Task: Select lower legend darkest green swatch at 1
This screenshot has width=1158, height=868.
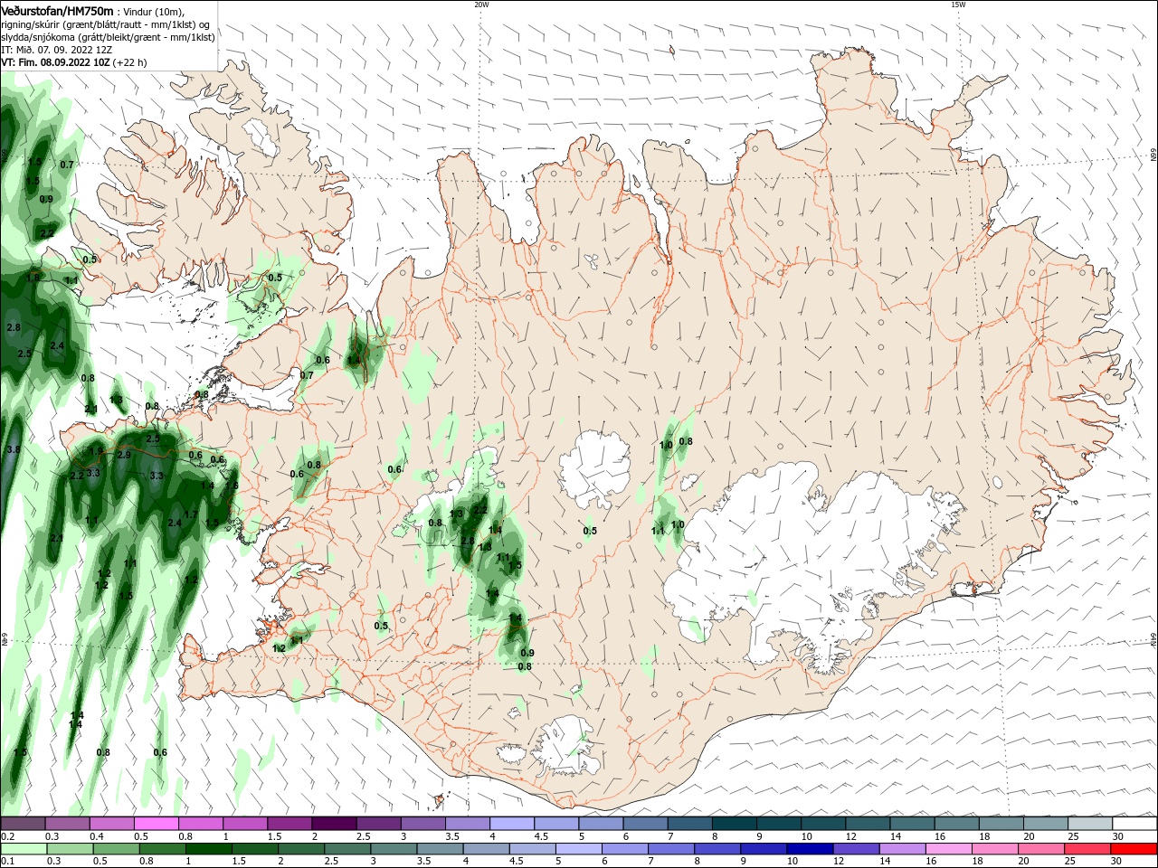Action: [x=209, y=849]
